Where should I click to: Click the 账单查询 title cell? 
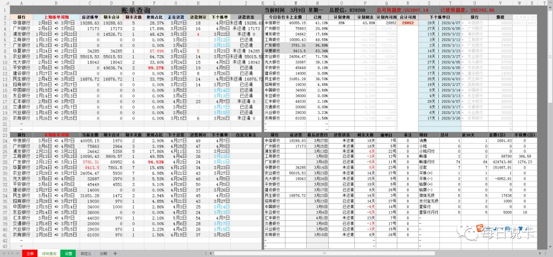(x=136, y=10)
